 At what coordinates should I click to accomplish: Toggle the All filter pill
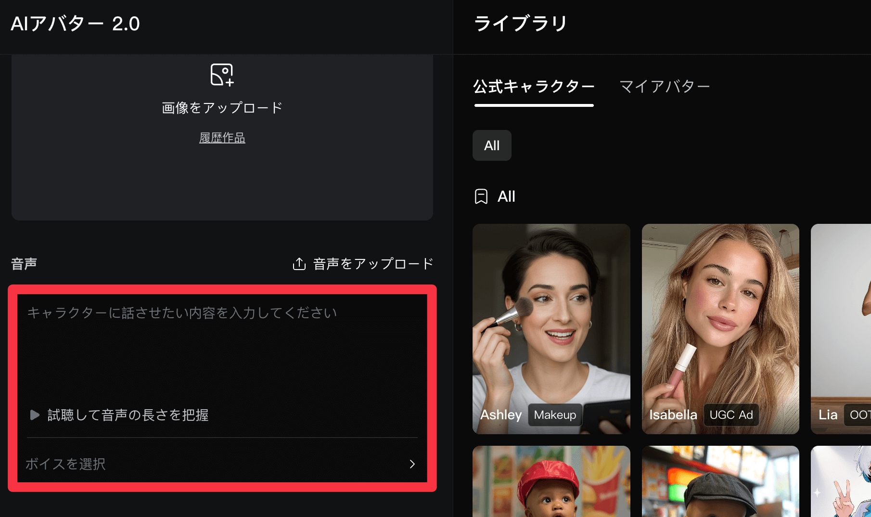tap(492, 145)
